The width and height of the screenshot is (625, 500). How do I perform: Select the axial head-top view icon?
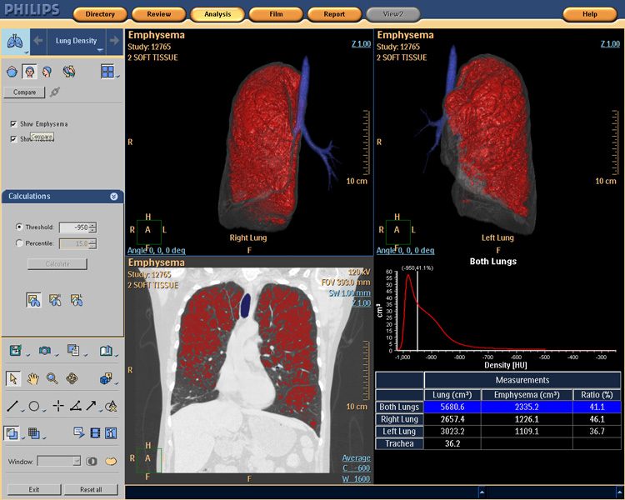12,72
